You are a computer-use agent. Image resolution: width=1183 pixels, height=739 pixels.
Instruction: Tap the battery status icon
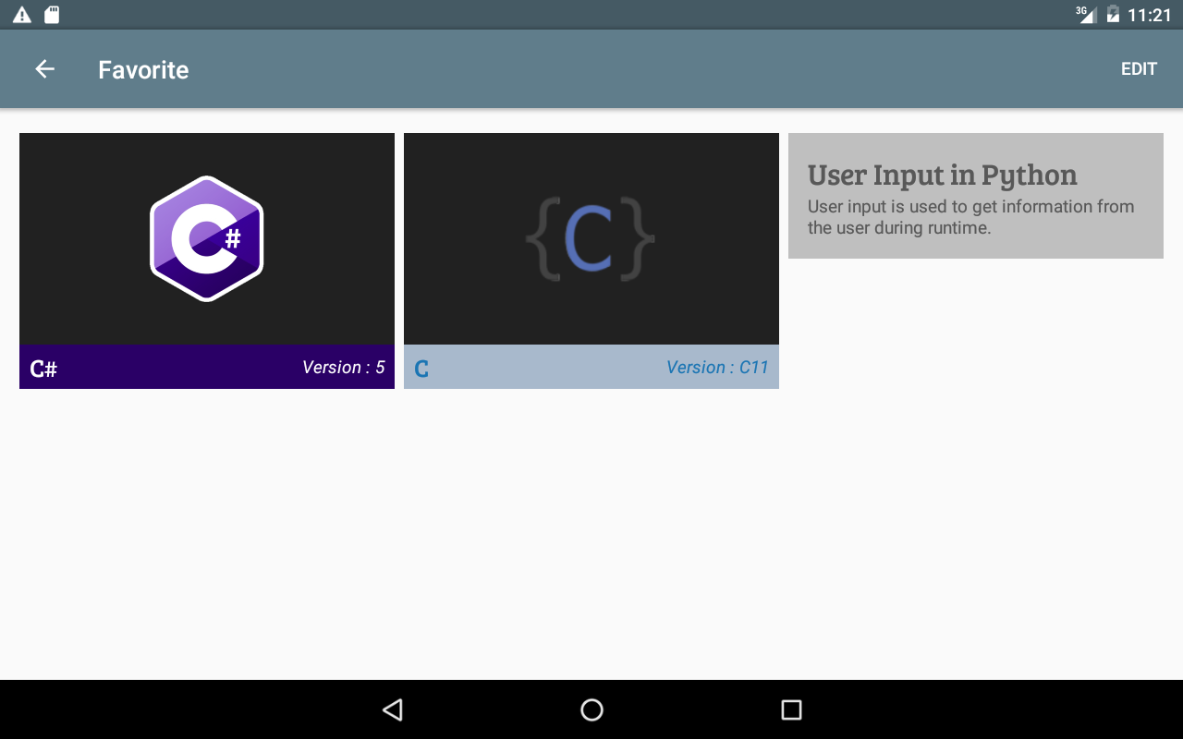(1113, 14)
